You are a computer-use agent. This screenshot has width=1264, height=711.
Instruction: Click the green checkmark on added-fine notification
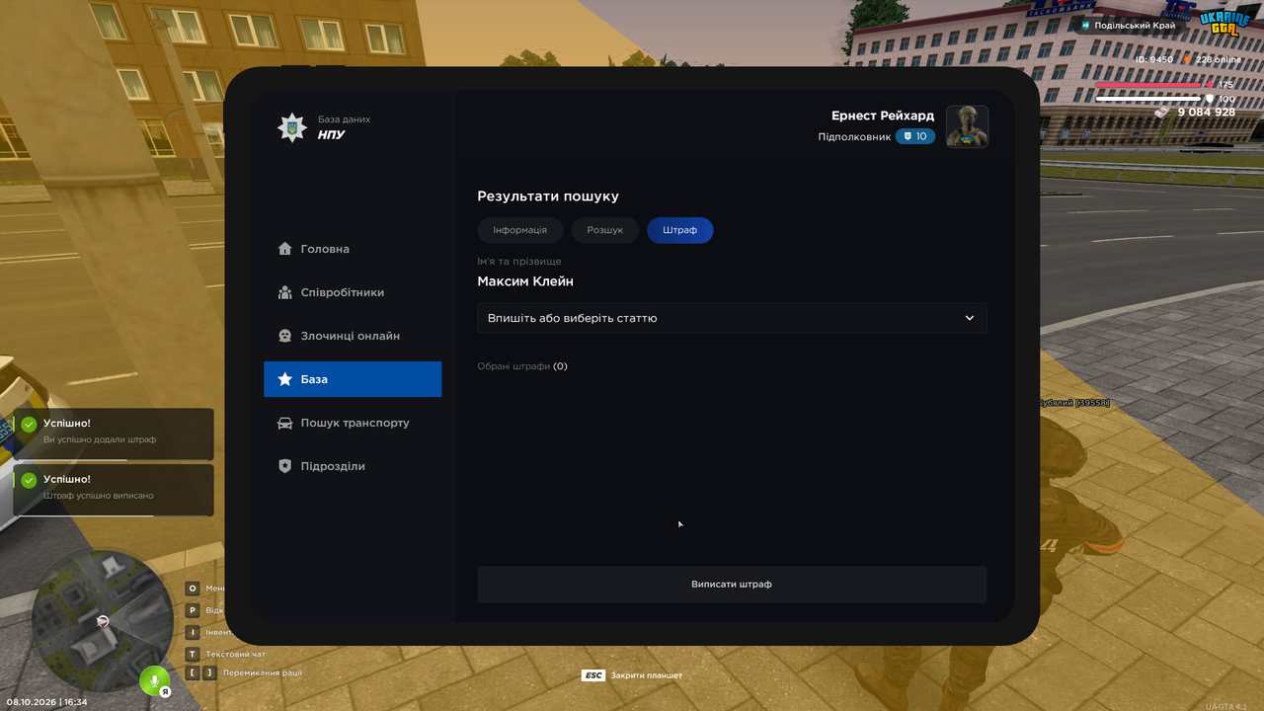(30, 425)
